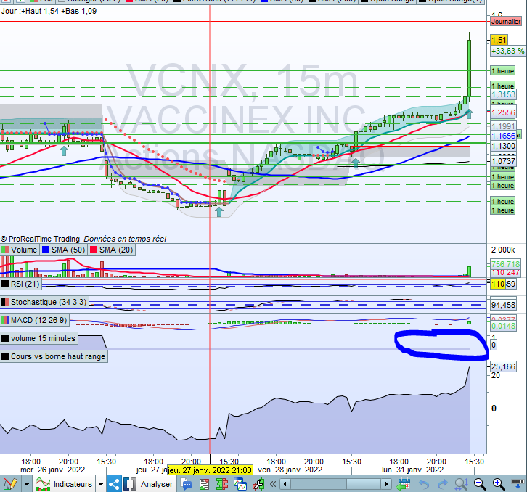Image resolution: width=527 pixels, height=492 pixels.
Task: Select the pencil drawing tool
Action: click(x=10, y=484)
